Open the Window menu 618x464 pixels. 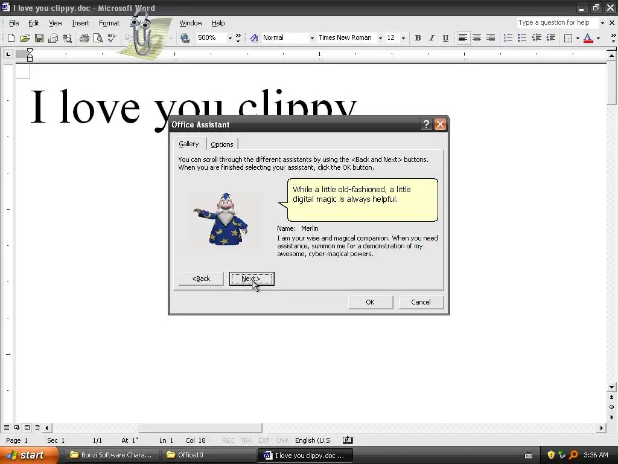191,23
